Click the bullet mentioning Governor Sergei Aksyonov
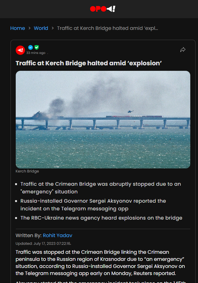198x283 pixels. (x=93, y=205)
